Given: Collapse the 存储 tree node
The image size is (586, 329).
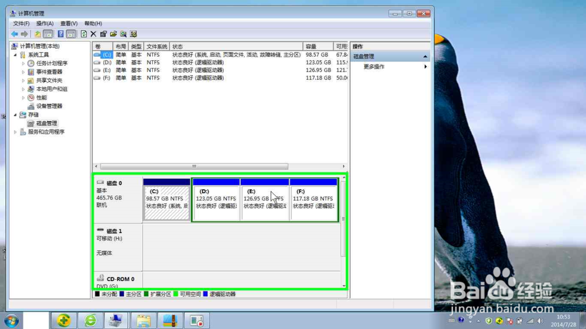Looking at the screenshot, I should pyautogui.click(x=15, y=115).
